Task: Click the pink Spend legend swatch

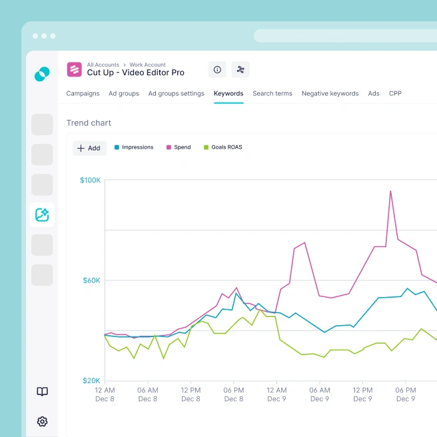Action: (169, 147)
